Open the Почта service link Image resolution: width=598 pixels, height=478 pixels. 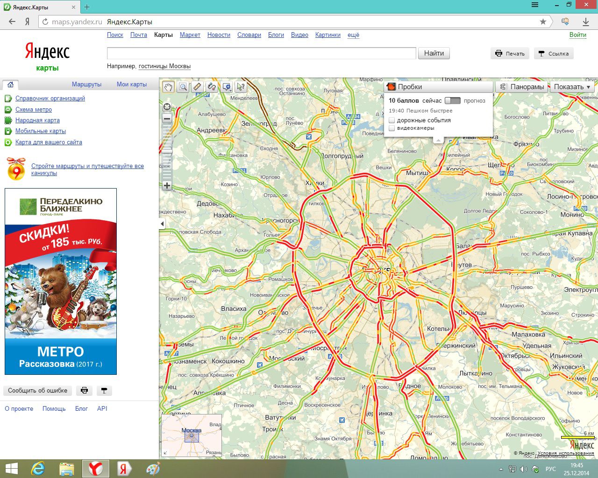139,35
